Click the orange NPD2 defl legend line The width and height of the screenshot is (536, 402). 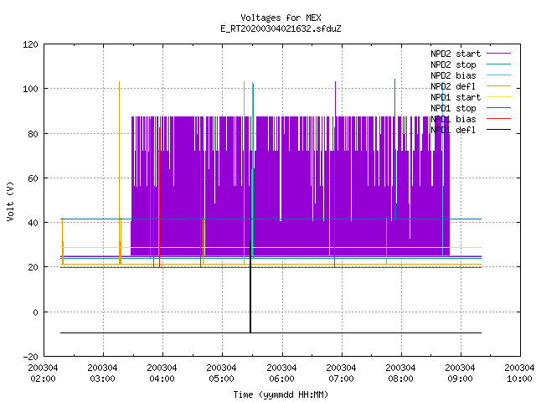(498, 85)
